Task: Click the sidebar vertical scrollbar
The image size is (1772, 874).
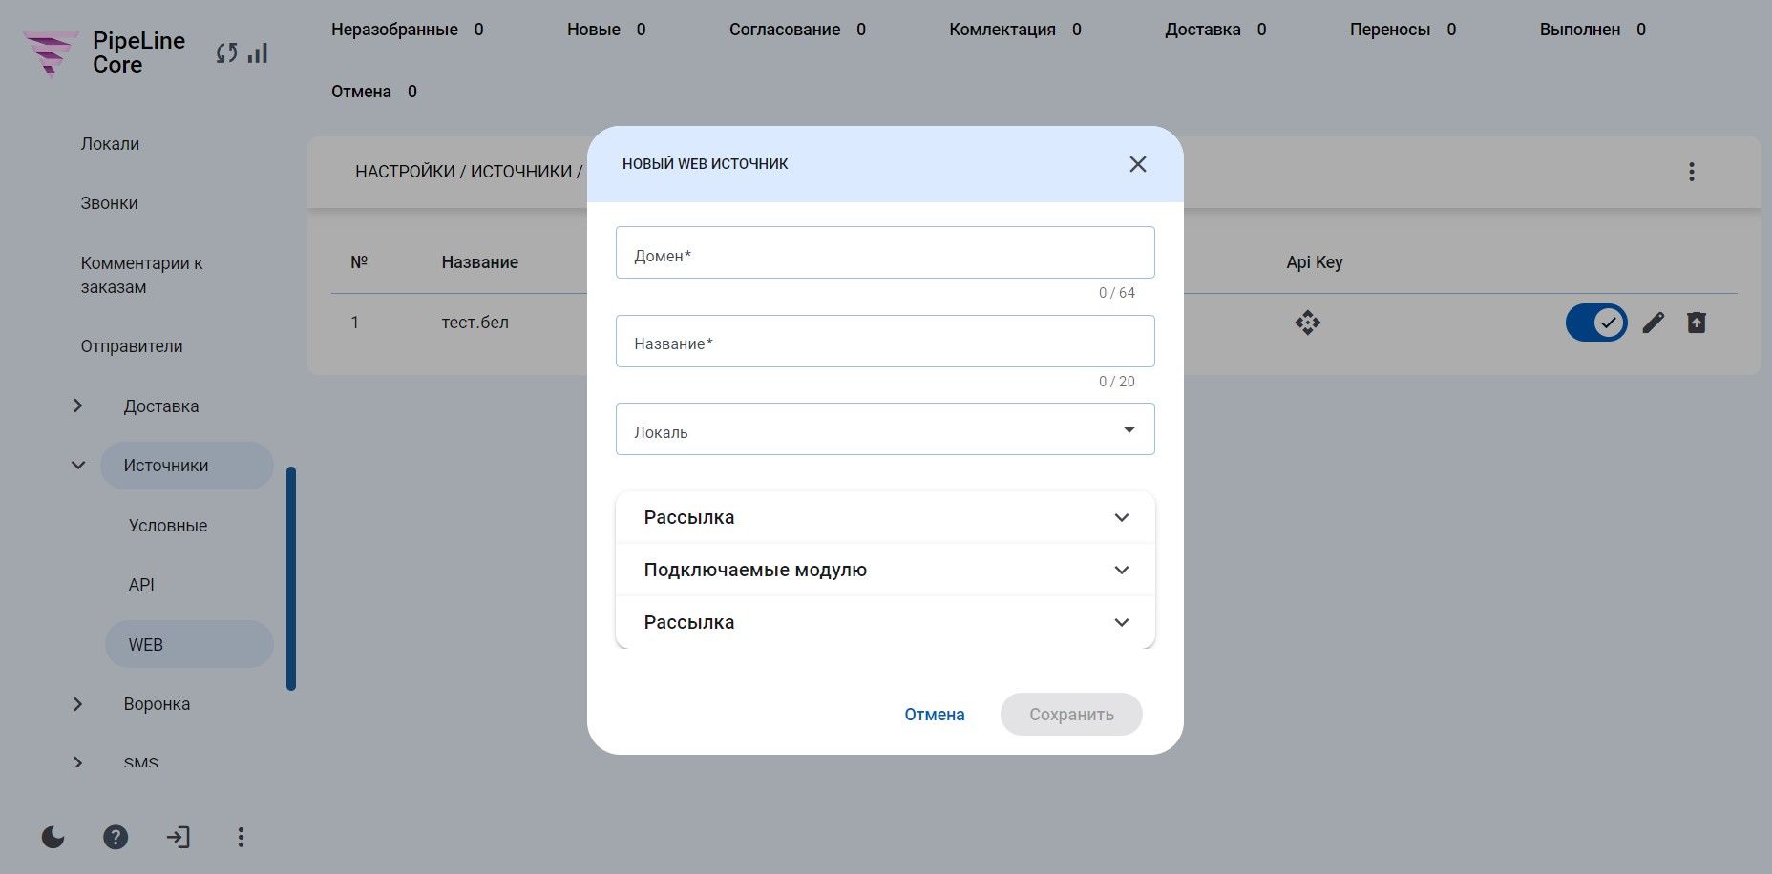Action: click(x=291, y=578)
